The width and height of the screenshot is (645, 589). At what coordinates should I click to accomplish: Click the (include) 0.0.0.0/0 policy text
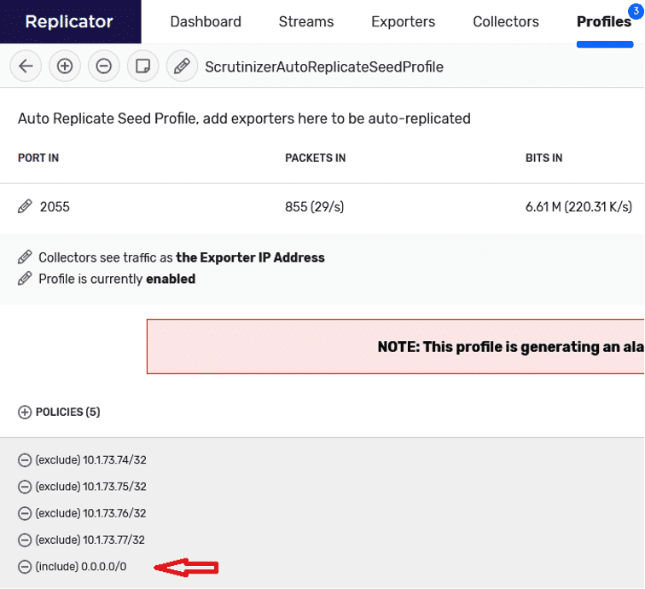(81, 567)
